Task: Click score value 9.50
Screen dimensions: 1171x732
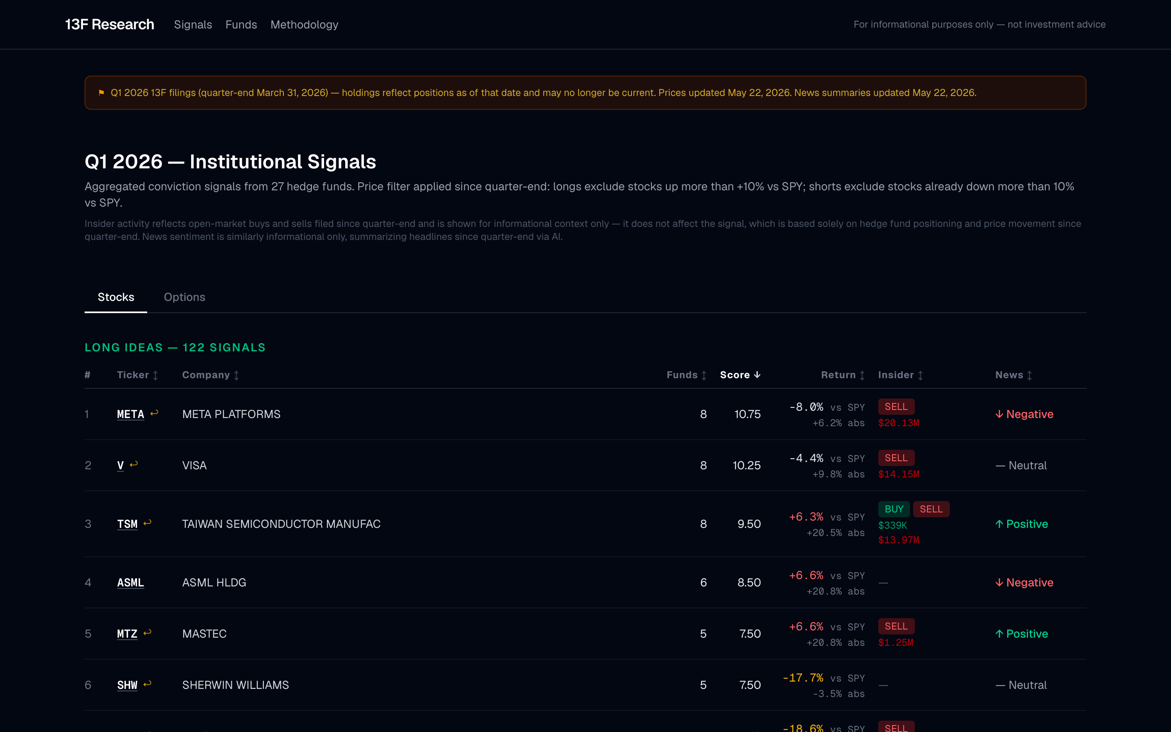Action: tap(749, 524)
